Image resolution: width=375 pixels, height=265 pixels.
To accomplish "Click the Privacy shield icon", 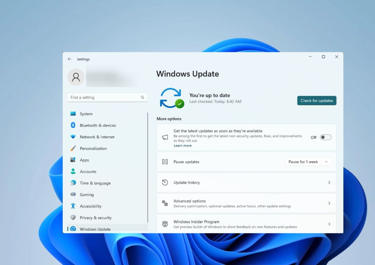I will point(73,217).
